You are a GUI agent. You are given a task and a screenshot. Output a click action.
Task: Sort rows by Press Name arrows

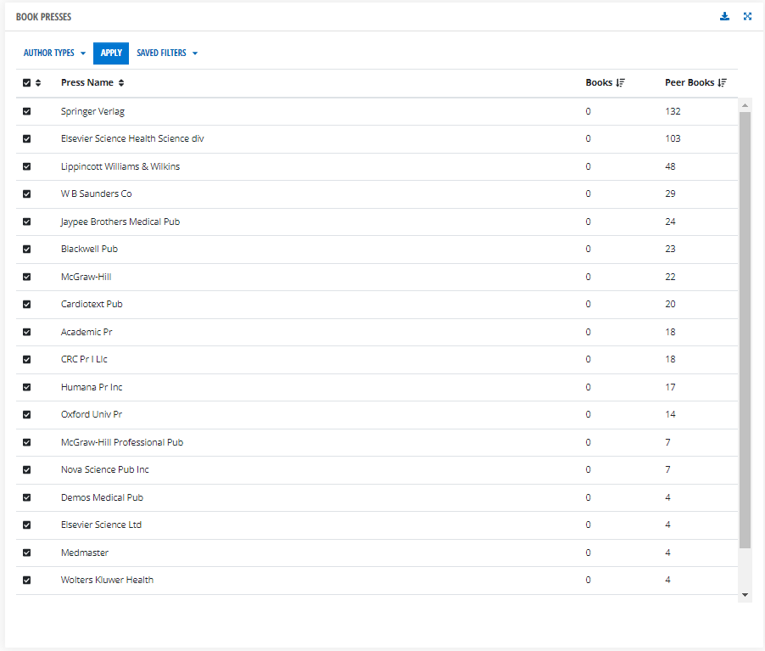[121, 83]
